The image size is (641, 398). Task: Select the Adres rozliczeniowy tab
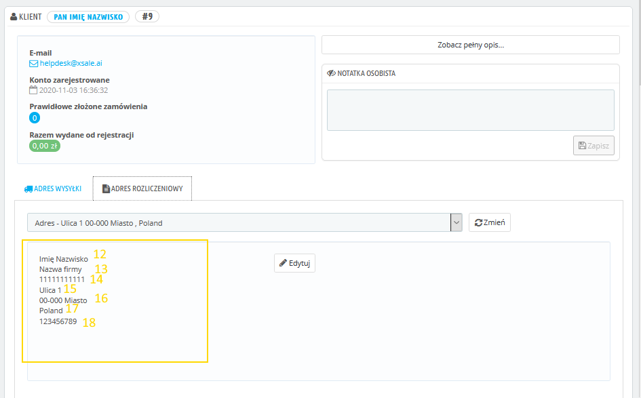[x=142, y=188]
